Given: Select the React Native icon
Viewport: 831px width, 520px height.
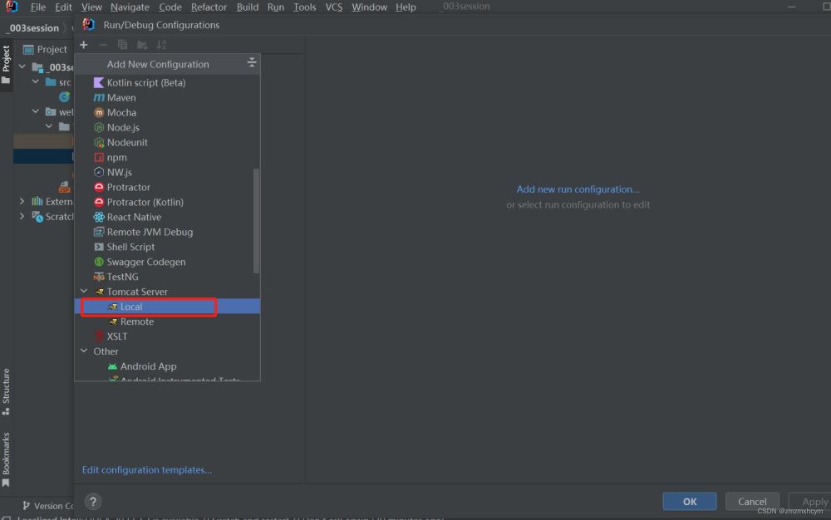Looking at the screenshot, I should click(99, 217).
